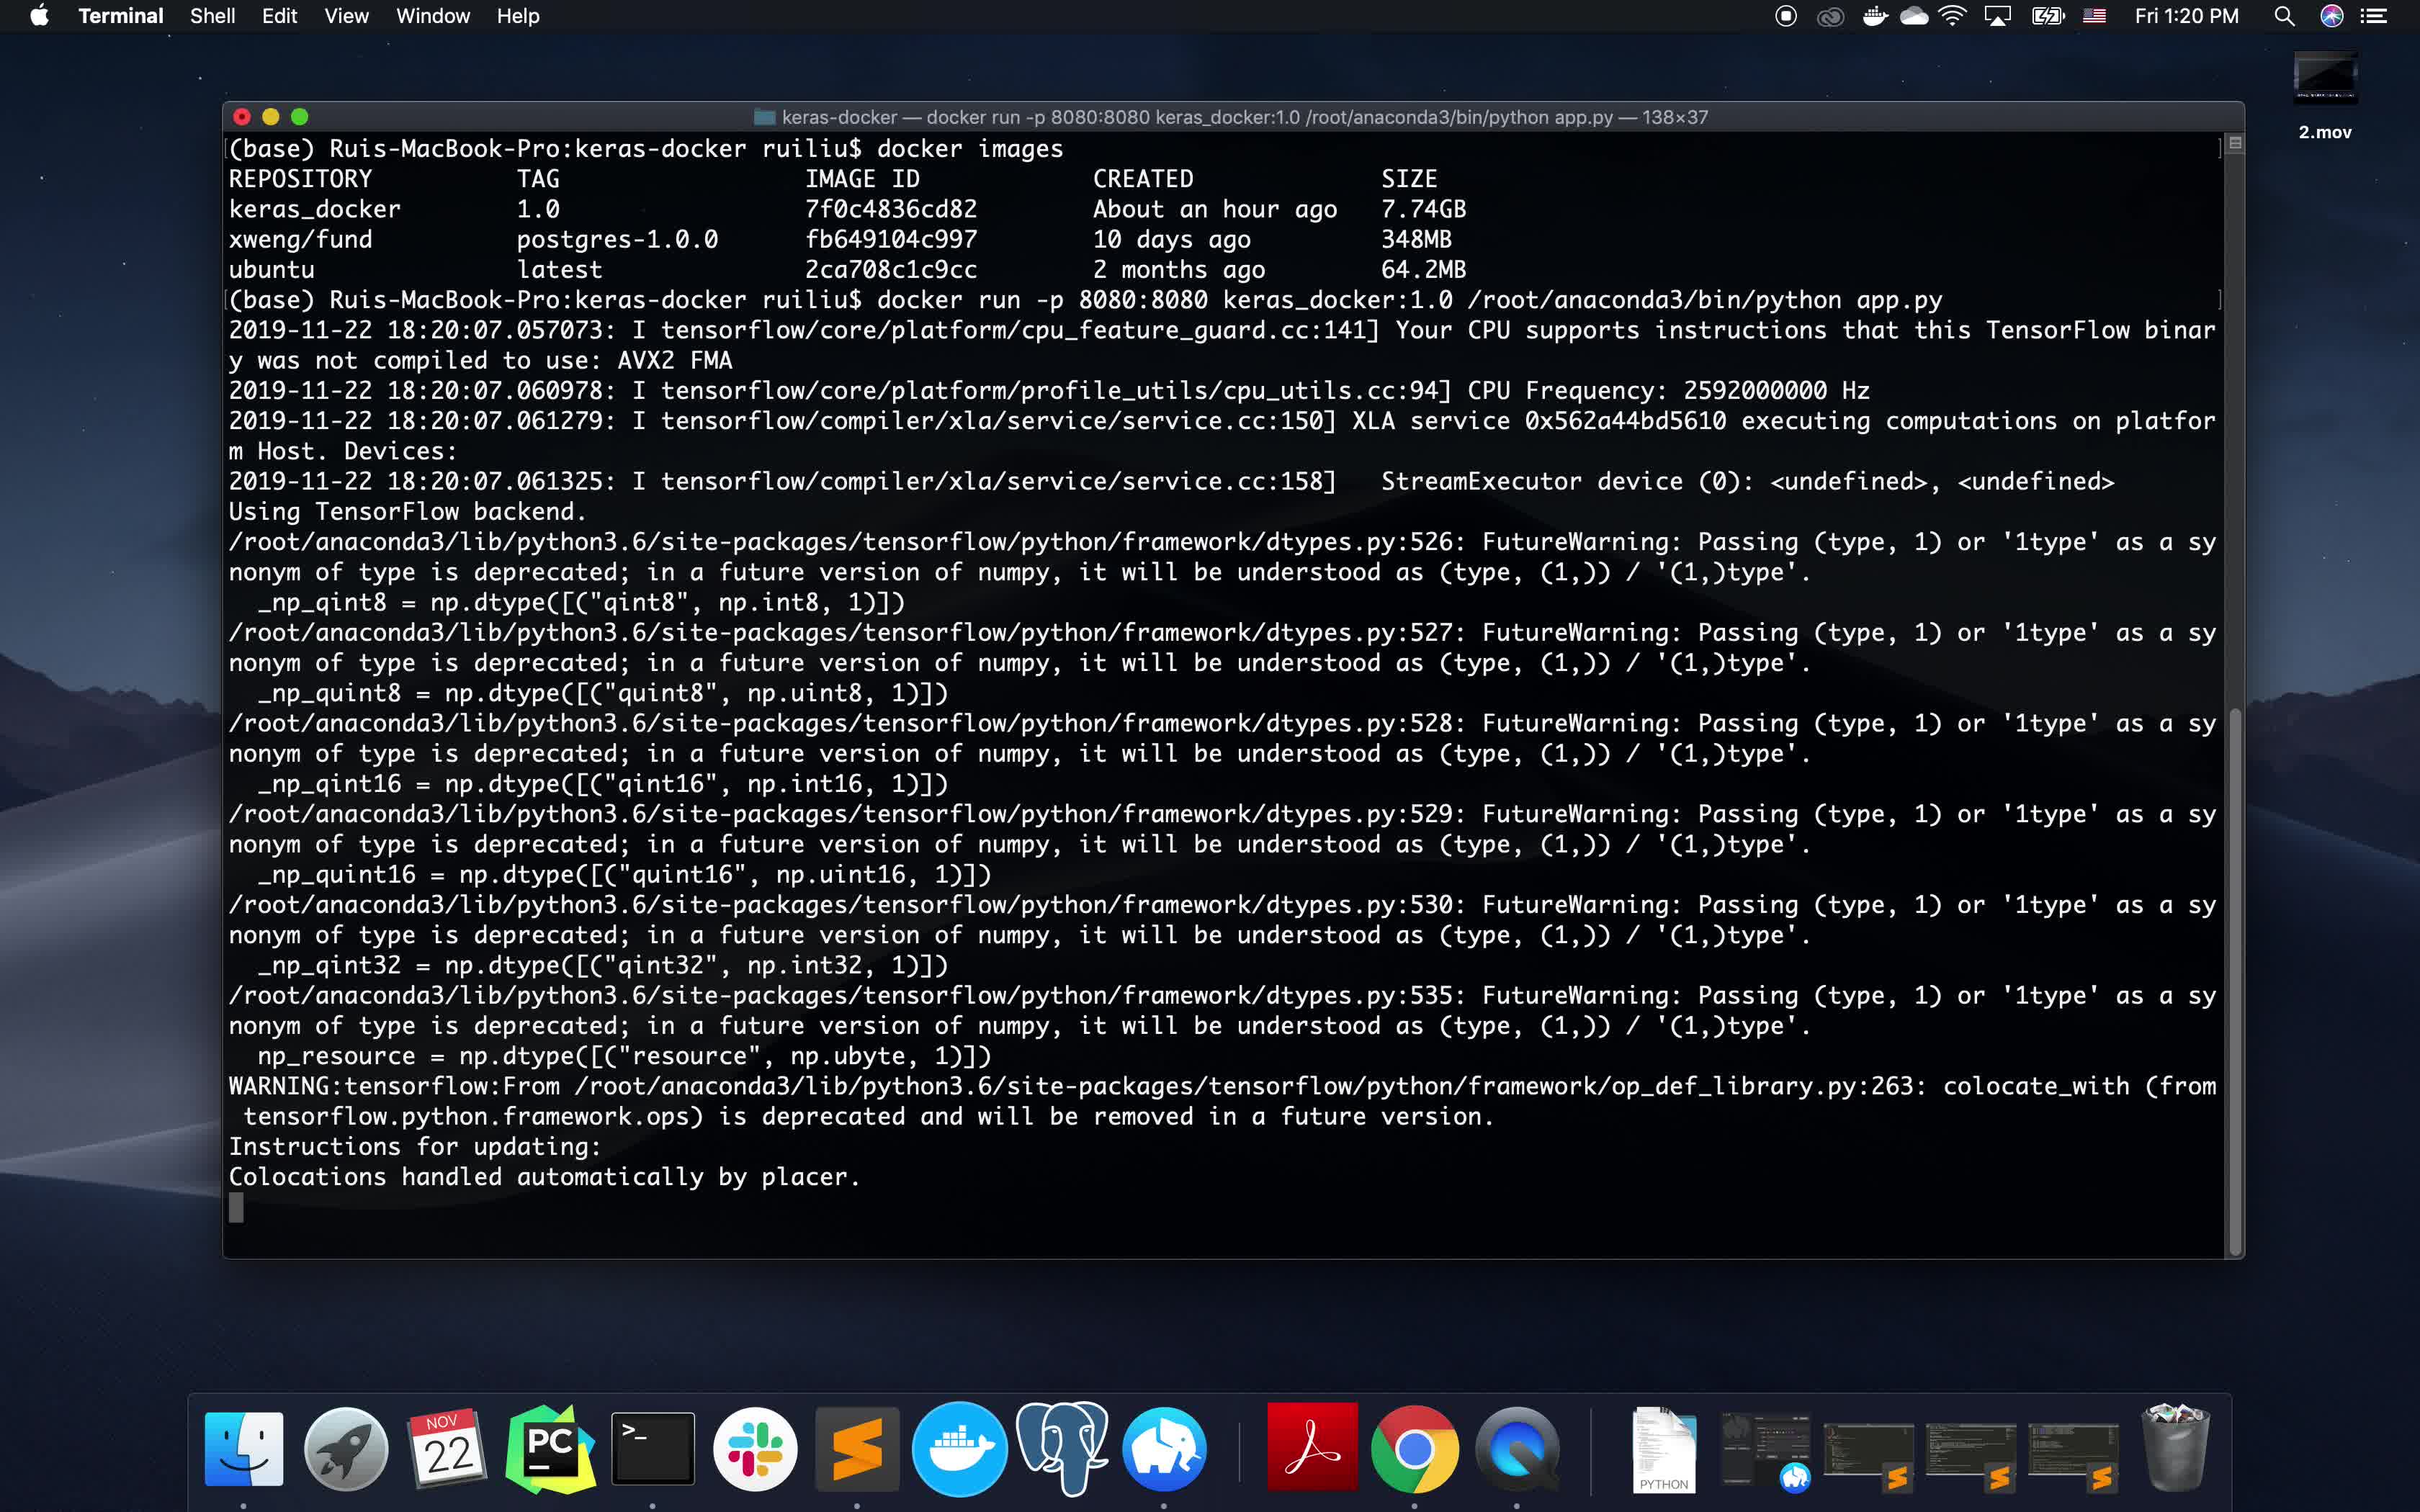Open Docker Desktop whale icon in dock
Screen dimensions: 2420x1512
click(960, 1449)
